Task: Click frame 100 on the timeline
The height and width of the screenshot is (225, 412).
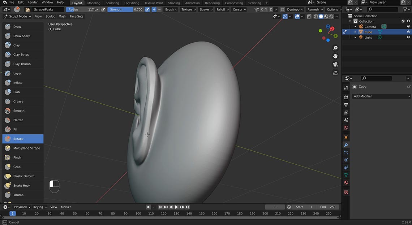Action: point(138,214)
